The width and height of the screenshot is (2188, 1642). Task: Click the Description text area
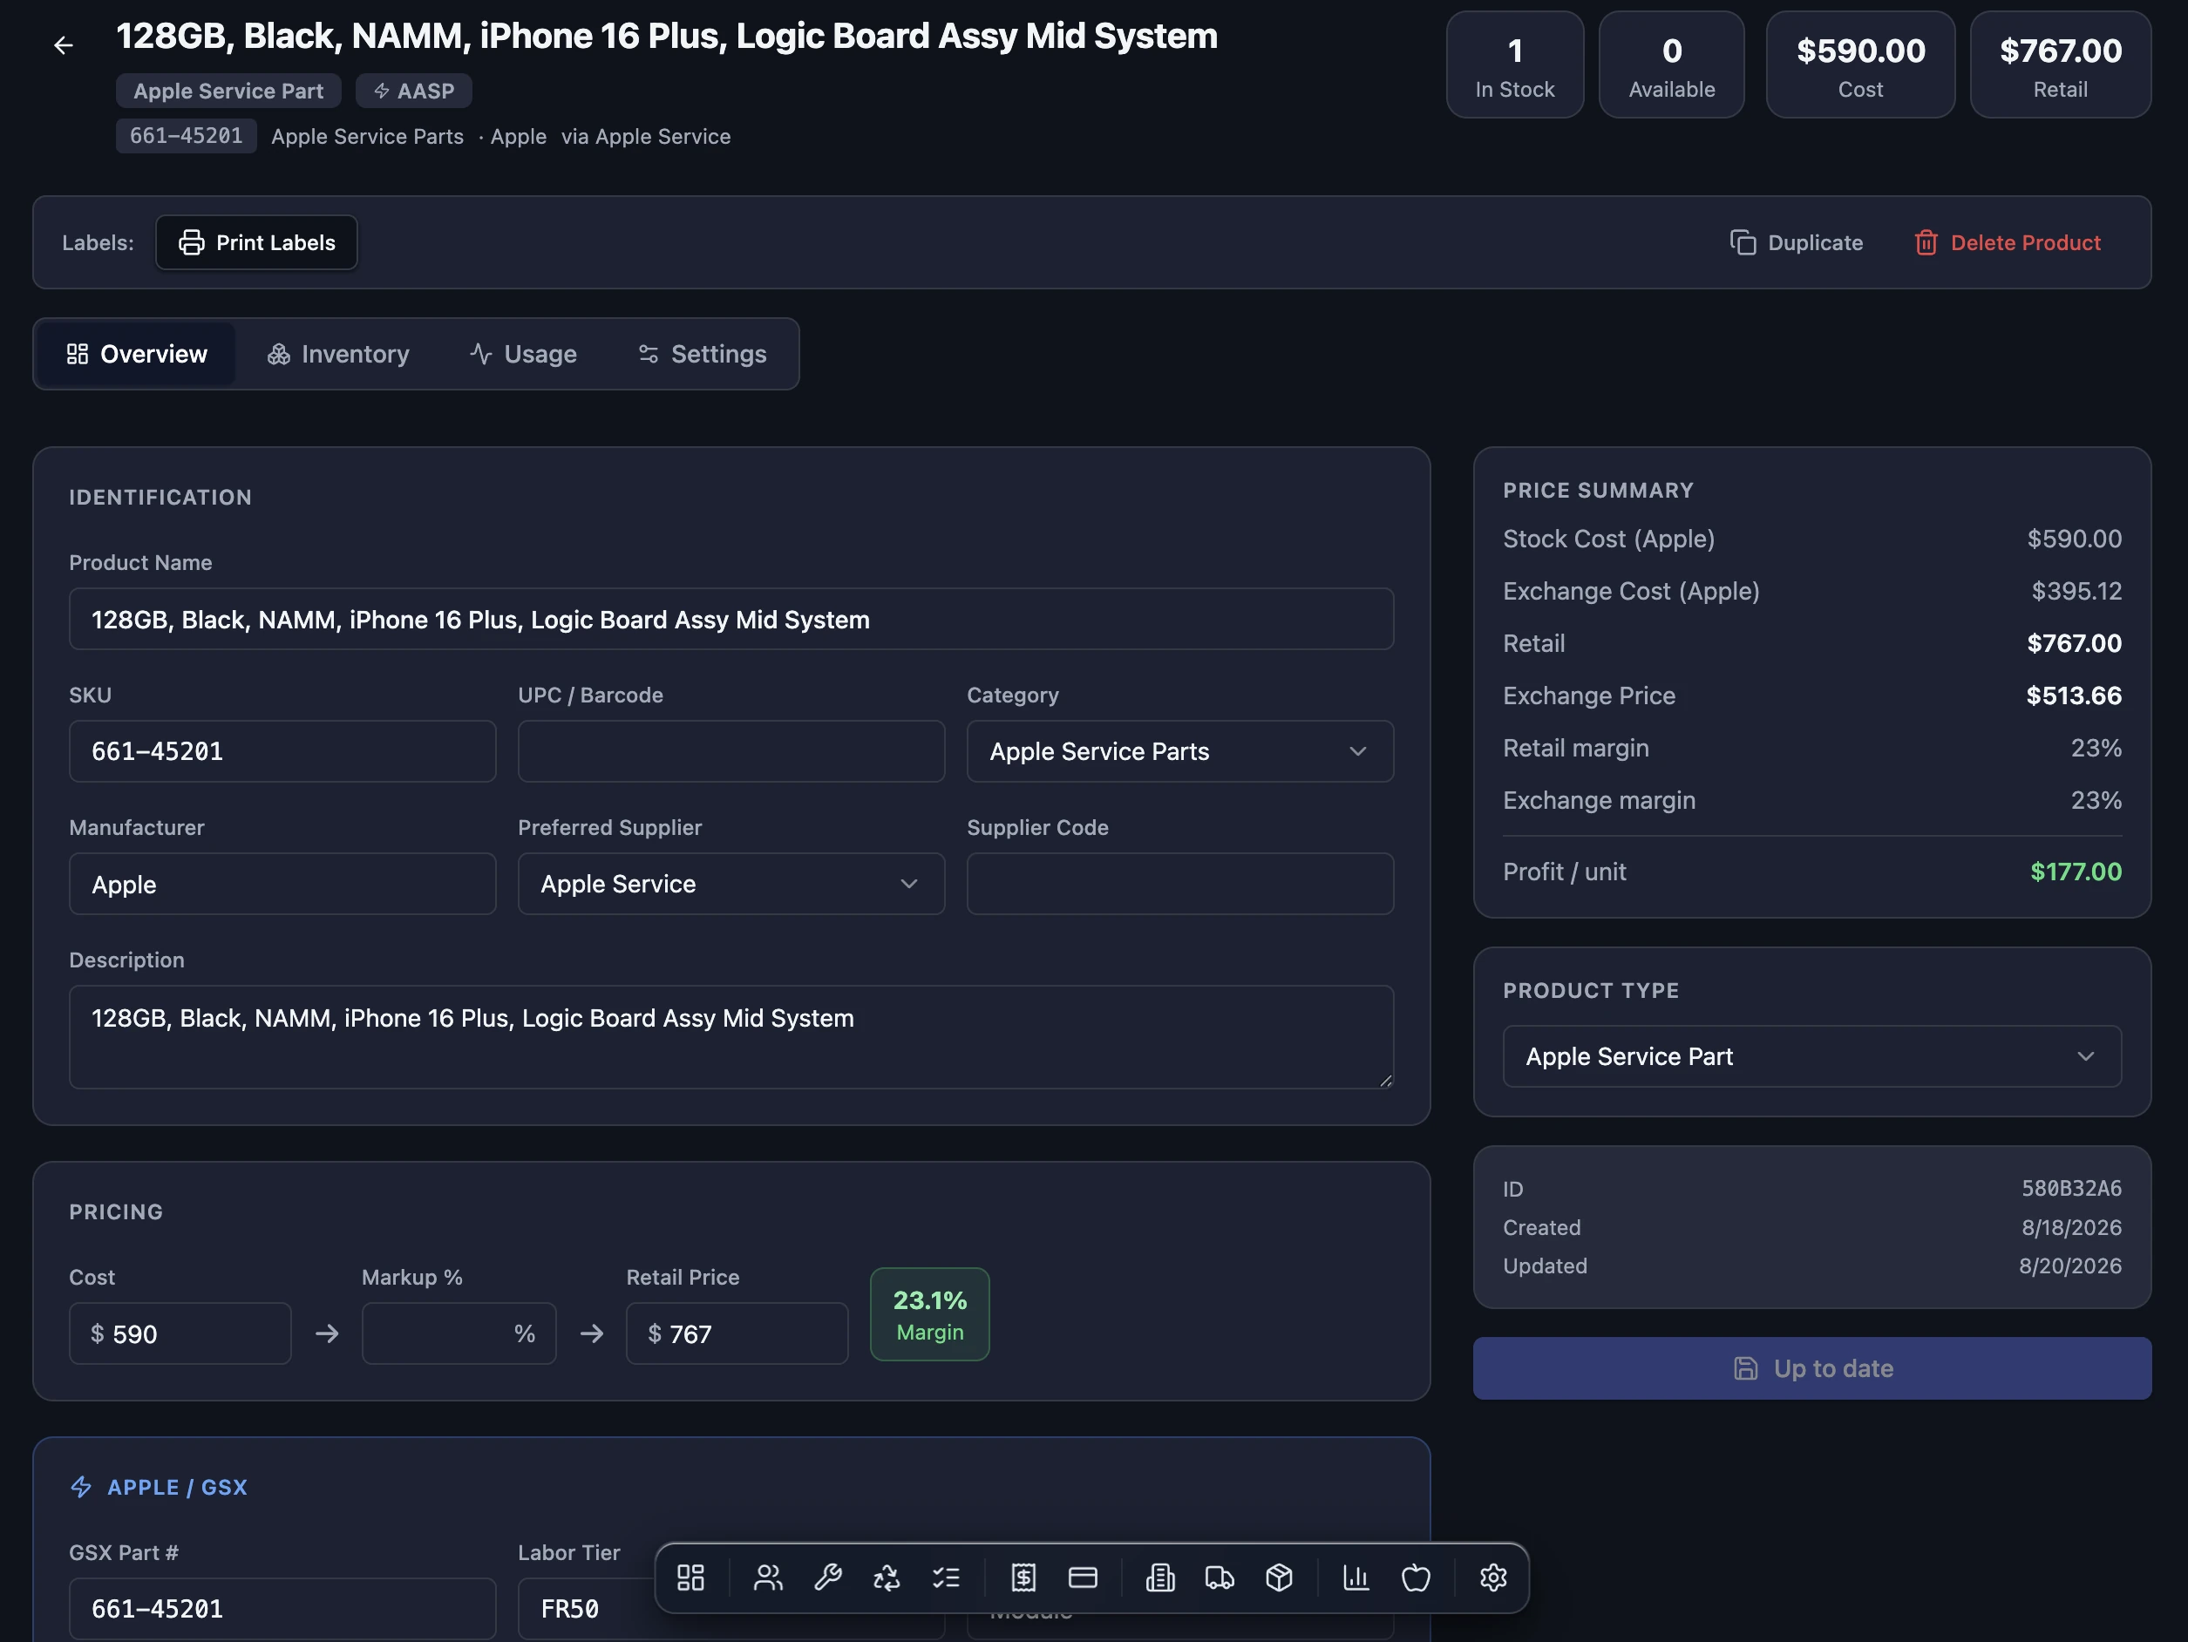731,1038
